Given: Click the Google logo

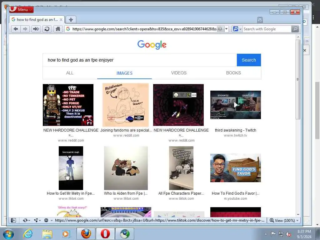Looking at the screenshot, I should (x=152, y=45).
